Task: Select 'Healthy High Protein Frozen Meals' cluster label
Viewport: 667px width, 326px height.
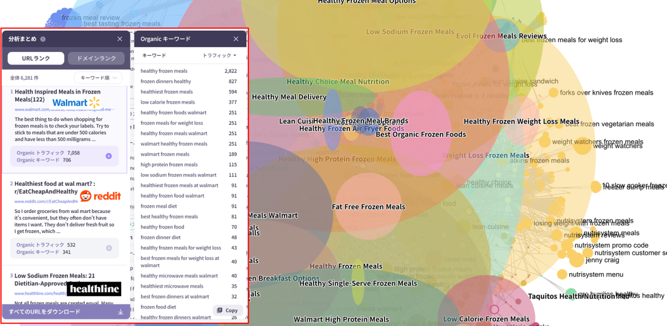Action: tap(337, 159)
